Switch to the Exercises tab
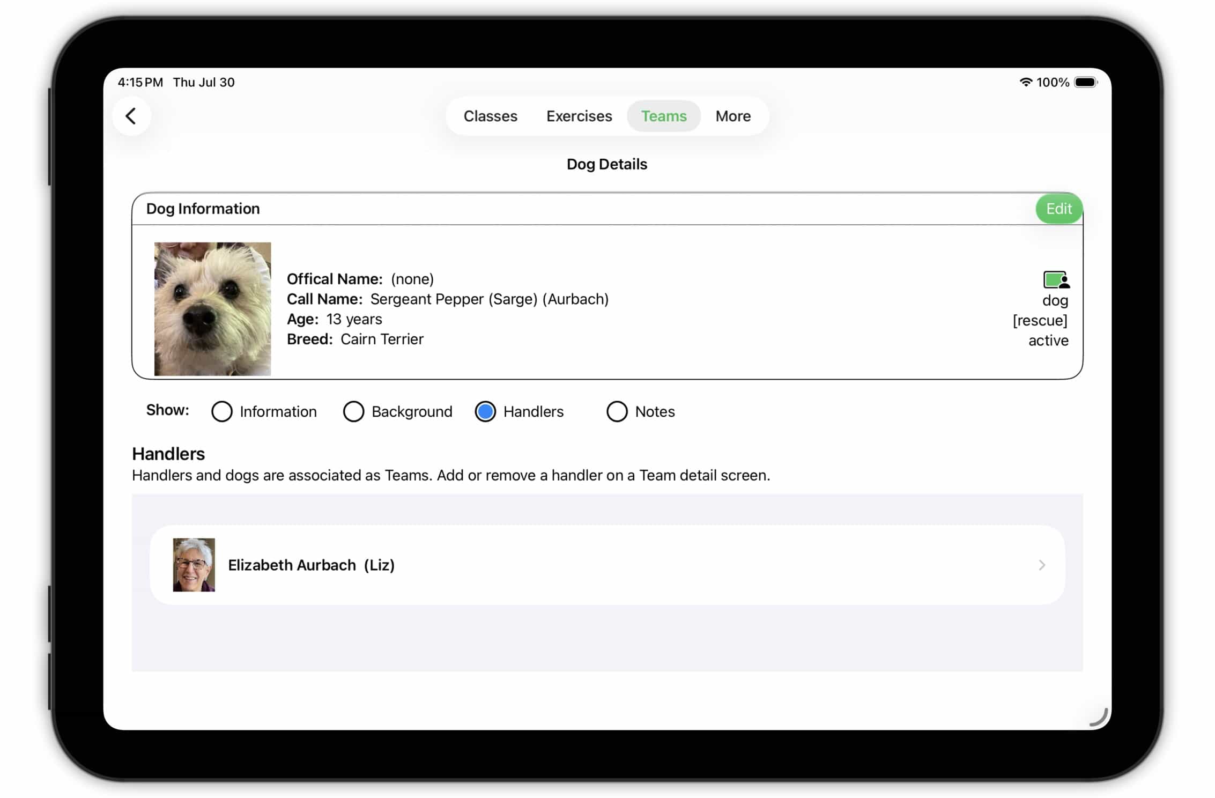 (579, 116)
